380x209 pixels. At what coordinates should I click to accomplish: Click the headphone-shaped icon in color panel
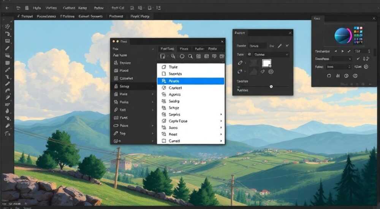click(329, 76)
